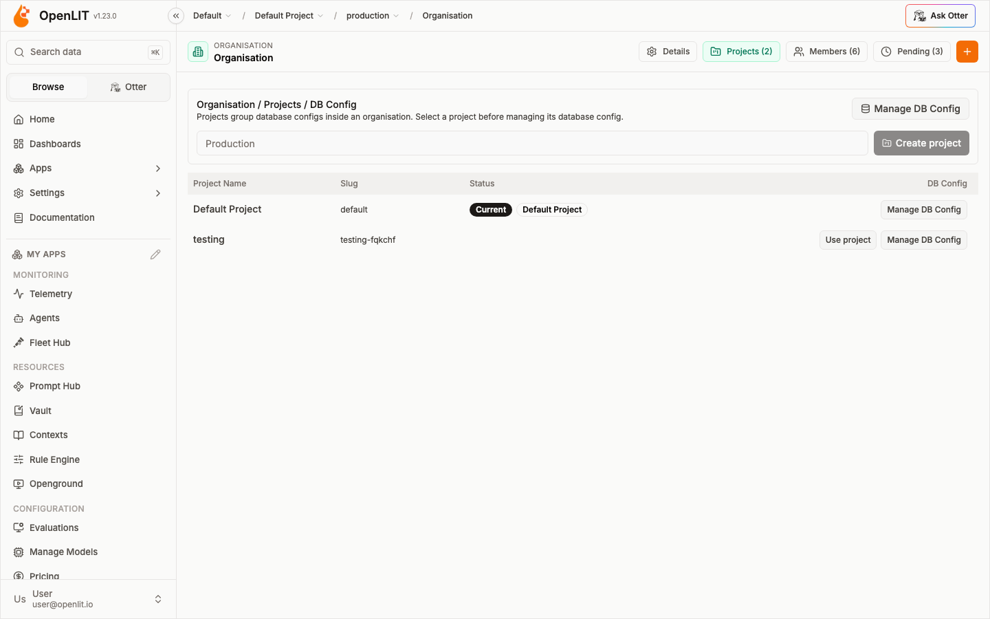The height and width of the screenshot is (619, 990).
Task: Click the MY APPS cubes icon
Action: [17, 254]
